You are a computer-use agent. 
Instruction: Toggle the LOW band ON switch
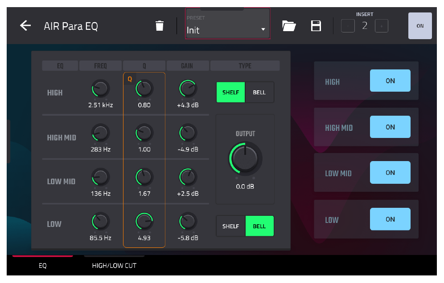(x=390, y=219)
